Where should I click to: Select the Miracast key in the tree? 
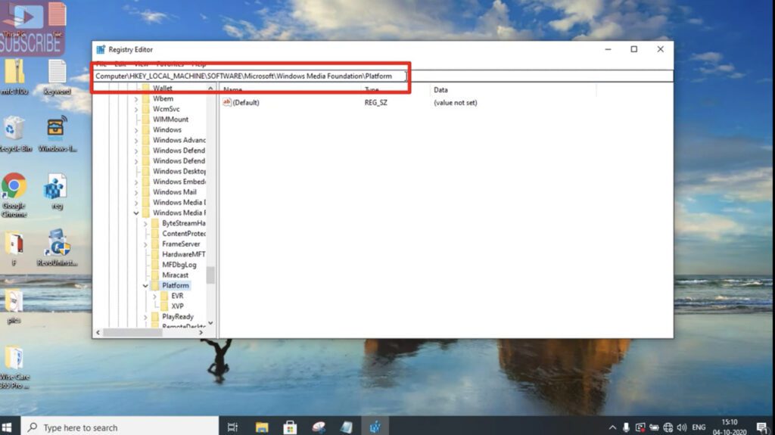[x=175, y=275]
